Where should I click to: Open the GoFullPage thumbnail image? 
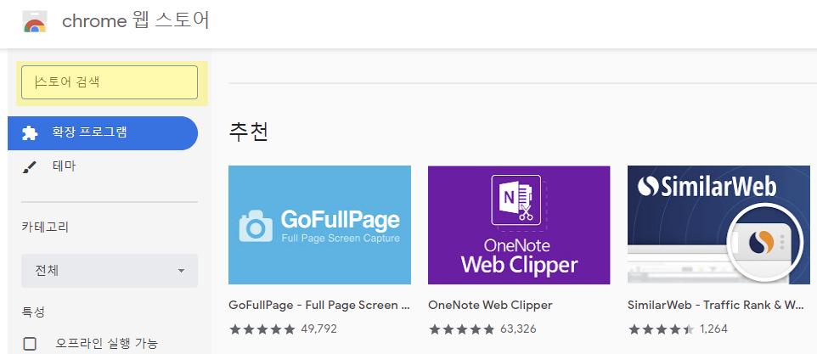(319, 225)
